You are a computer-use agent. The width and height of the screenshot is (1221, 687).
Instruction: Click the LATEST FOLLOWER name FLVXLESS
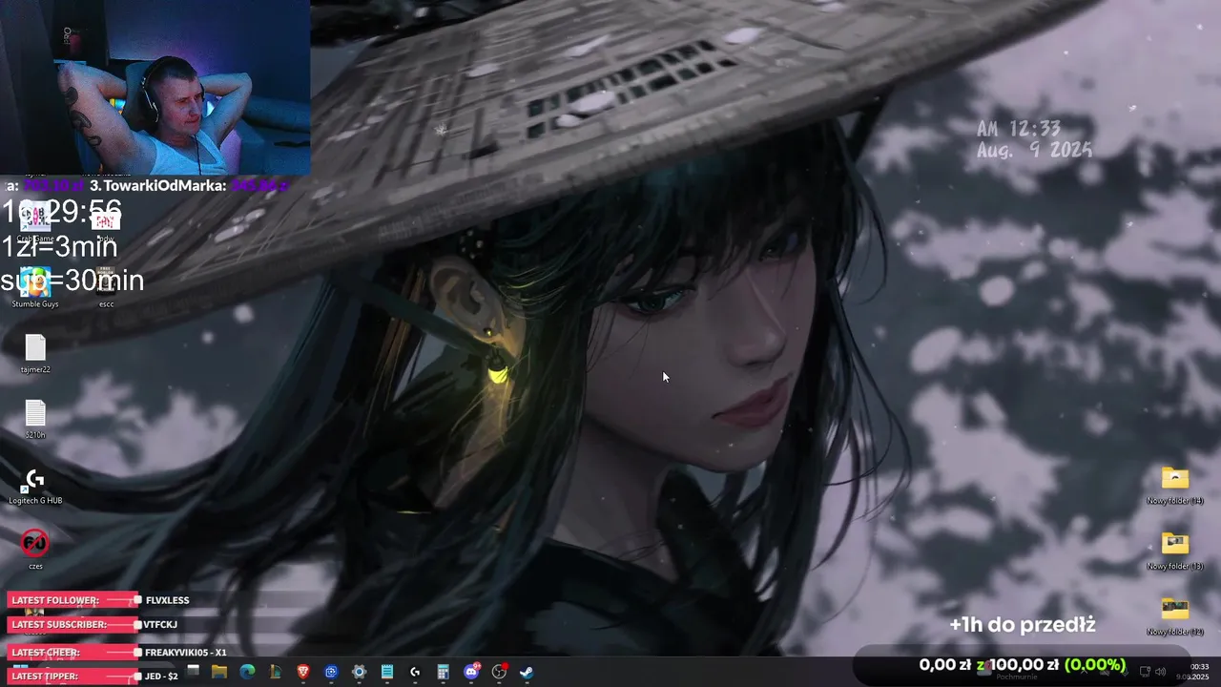[x=167, y=600]
